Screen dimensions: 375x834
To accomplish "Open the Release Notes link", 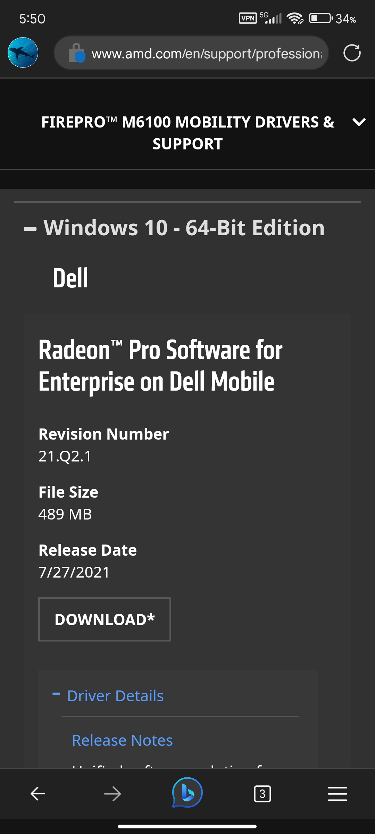I will tap(122, 740).
